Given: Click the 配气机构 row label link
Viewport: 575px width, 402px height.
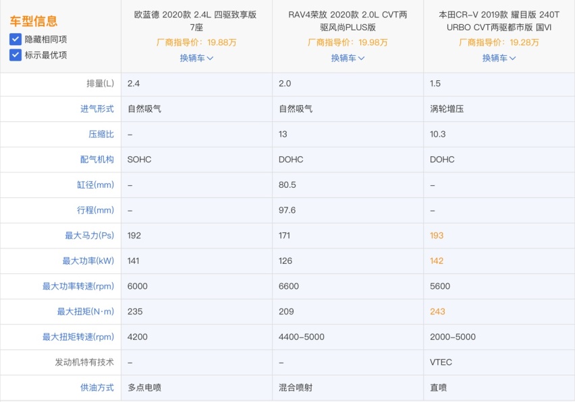Looking at the screenshot, I should tap(97, 160).
